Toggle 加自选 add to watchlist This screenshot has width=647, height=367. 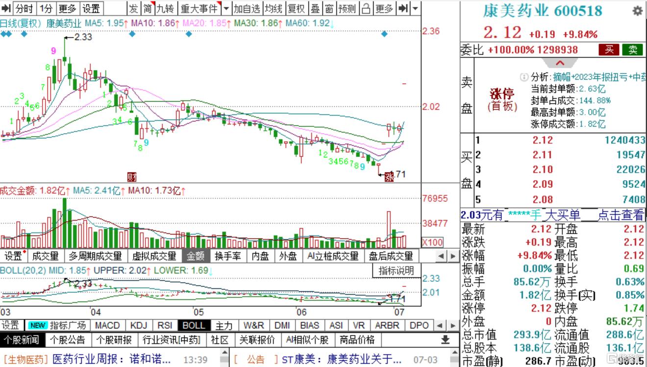pyautogui.click(x=247, y=8)
